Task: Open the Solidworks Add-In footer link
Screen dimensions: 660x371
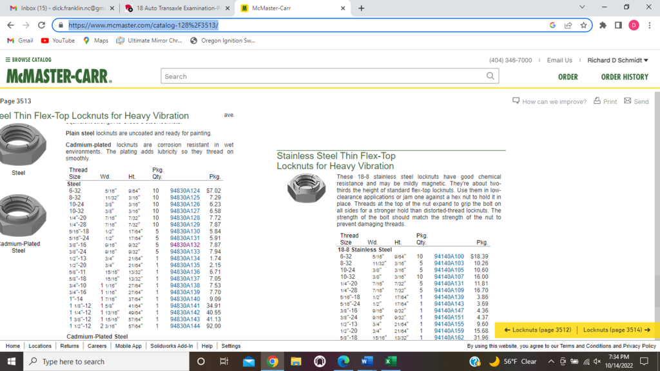Action: pos(171,346)
